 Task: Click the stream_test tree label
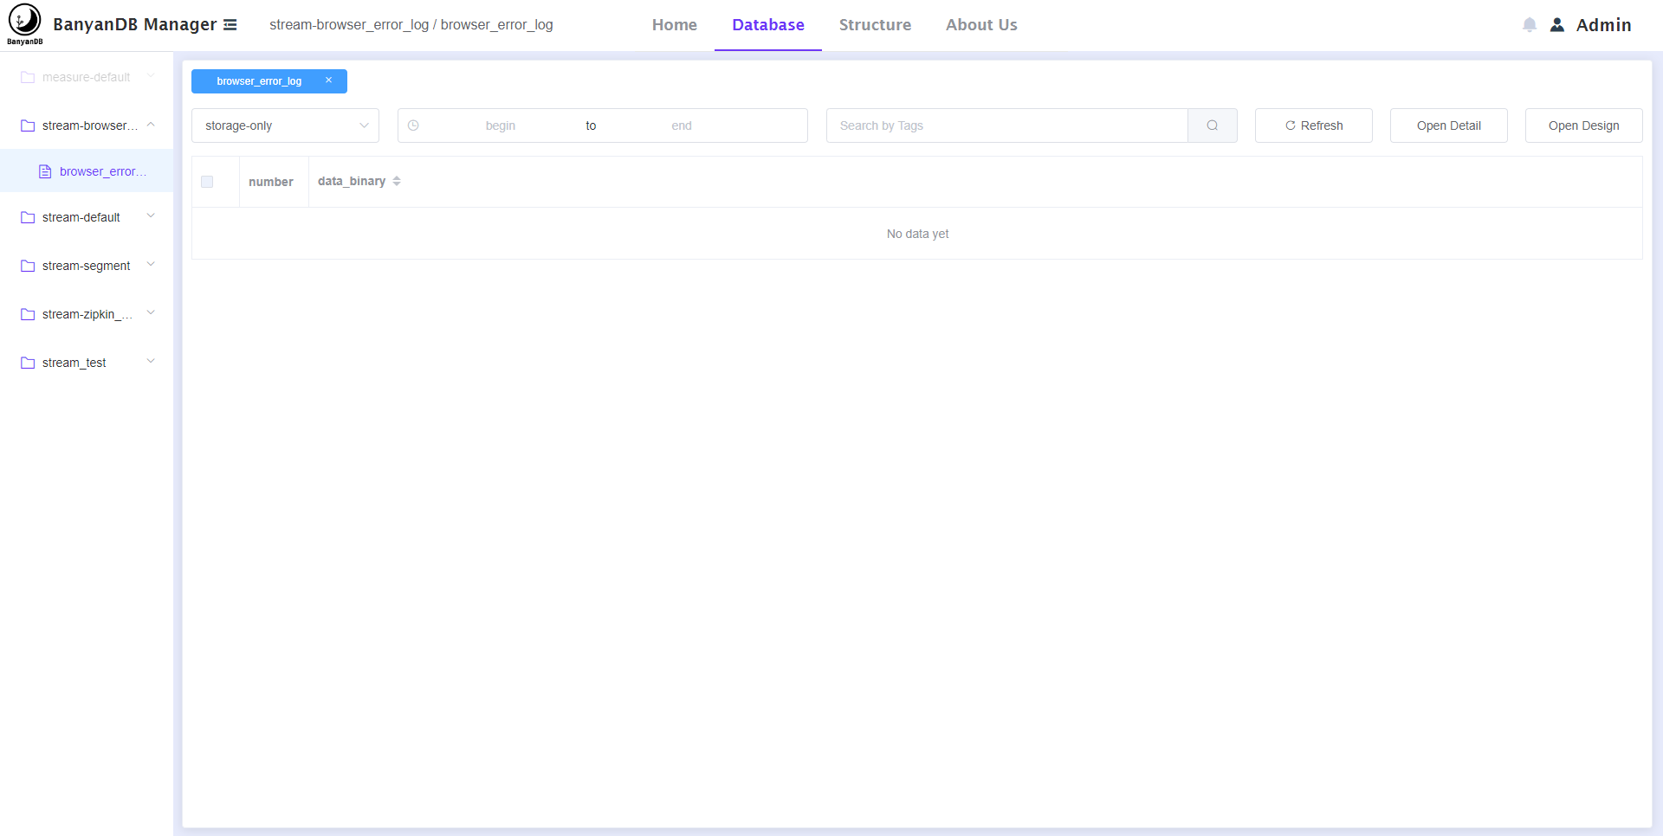click(74, 363)
